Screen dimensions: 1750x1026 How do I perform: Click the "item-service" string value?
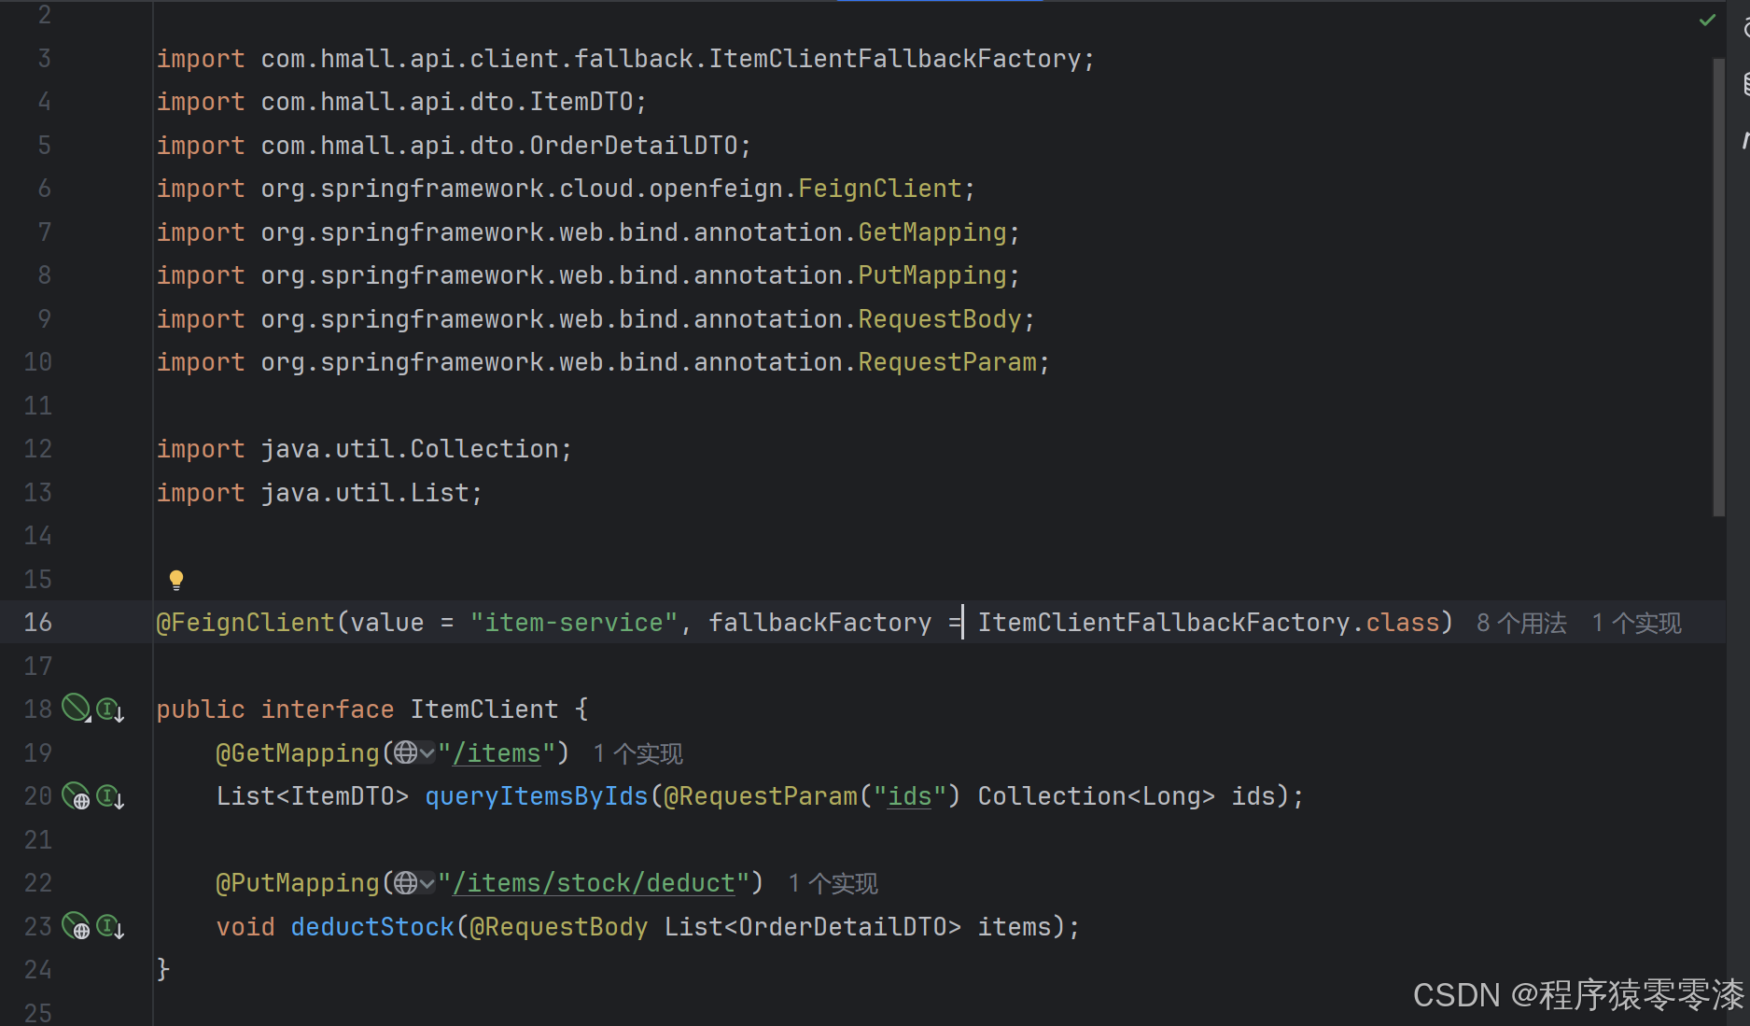tap(574, 623)
